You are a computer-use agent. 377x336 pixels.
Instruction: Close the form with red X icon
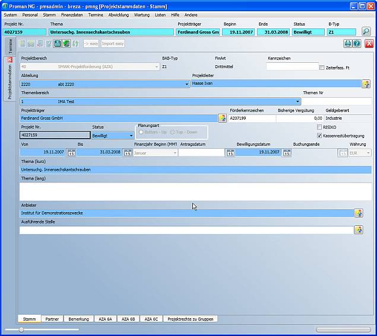pos(369,44)
